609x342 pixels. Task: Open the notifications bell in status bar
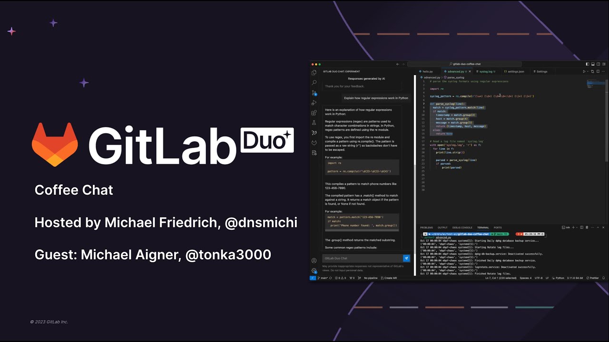pos(603,278)
